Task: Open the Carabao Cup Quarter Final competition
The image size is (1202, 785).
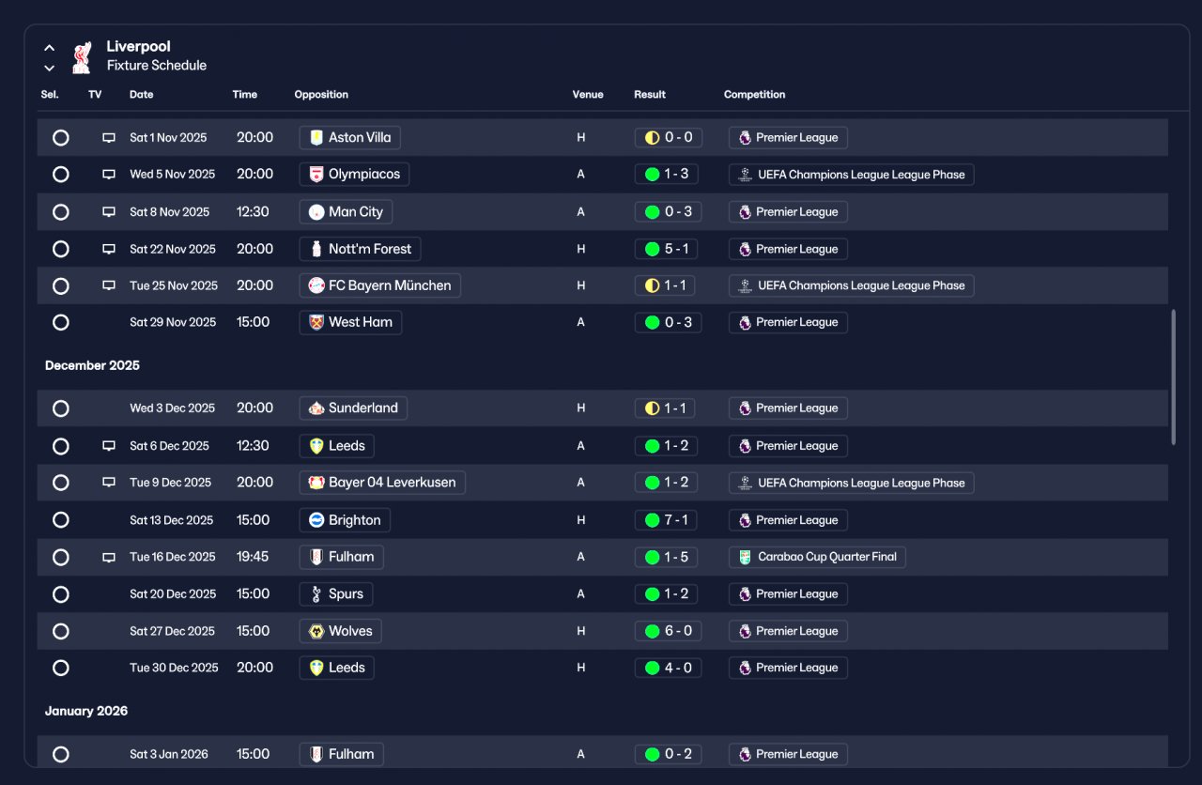Action: pos(817,557)
